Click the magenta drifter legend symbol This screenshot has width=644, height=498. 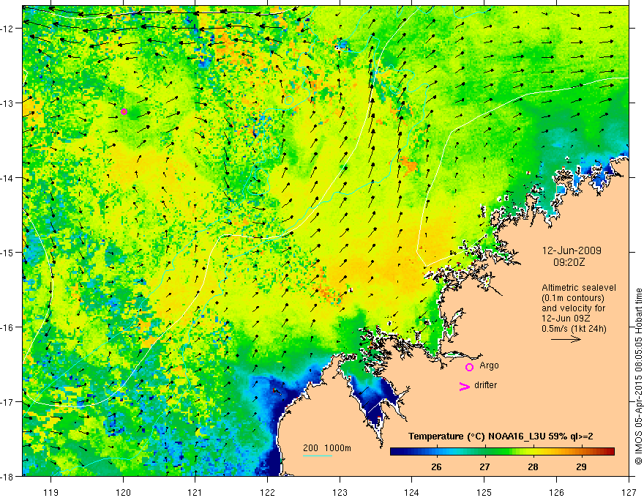click(x=464, y=387)
